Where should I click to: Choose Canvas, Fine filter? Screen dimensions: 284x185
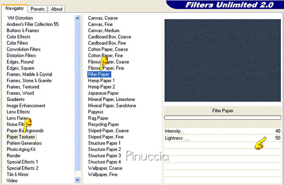pos(100,24)
